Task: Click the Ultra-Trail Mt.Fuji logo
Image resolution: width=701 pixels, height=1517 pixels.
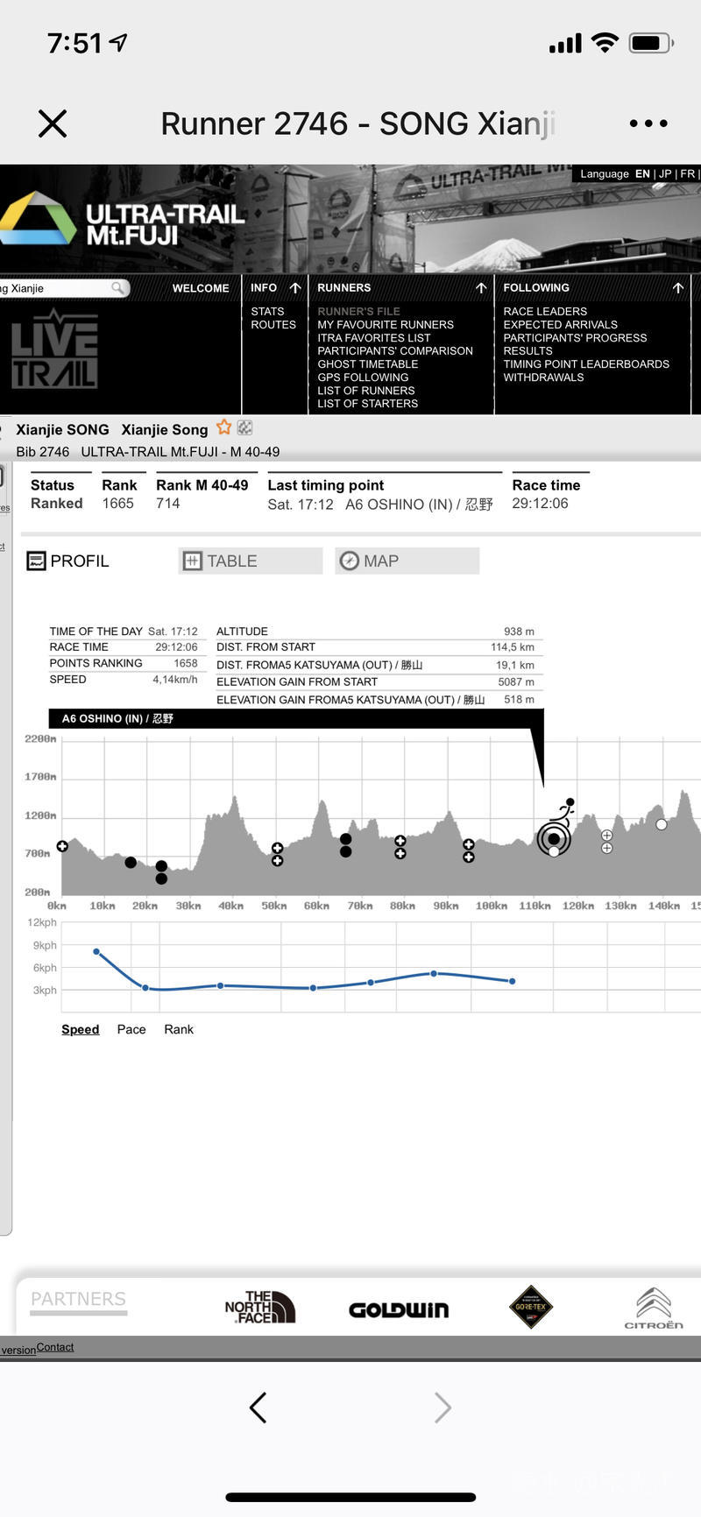Action: click(x=123, y=220)
